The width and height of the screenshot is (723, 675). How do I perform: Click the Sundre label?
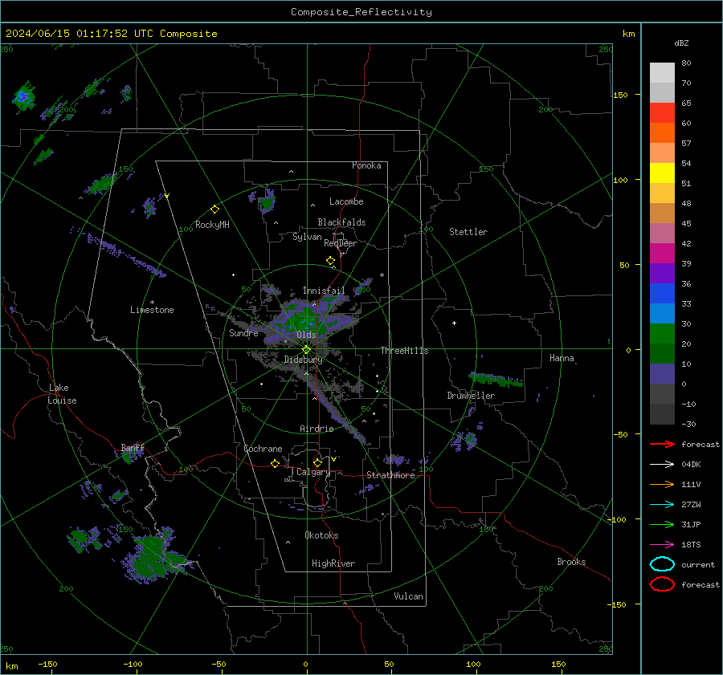243,333
